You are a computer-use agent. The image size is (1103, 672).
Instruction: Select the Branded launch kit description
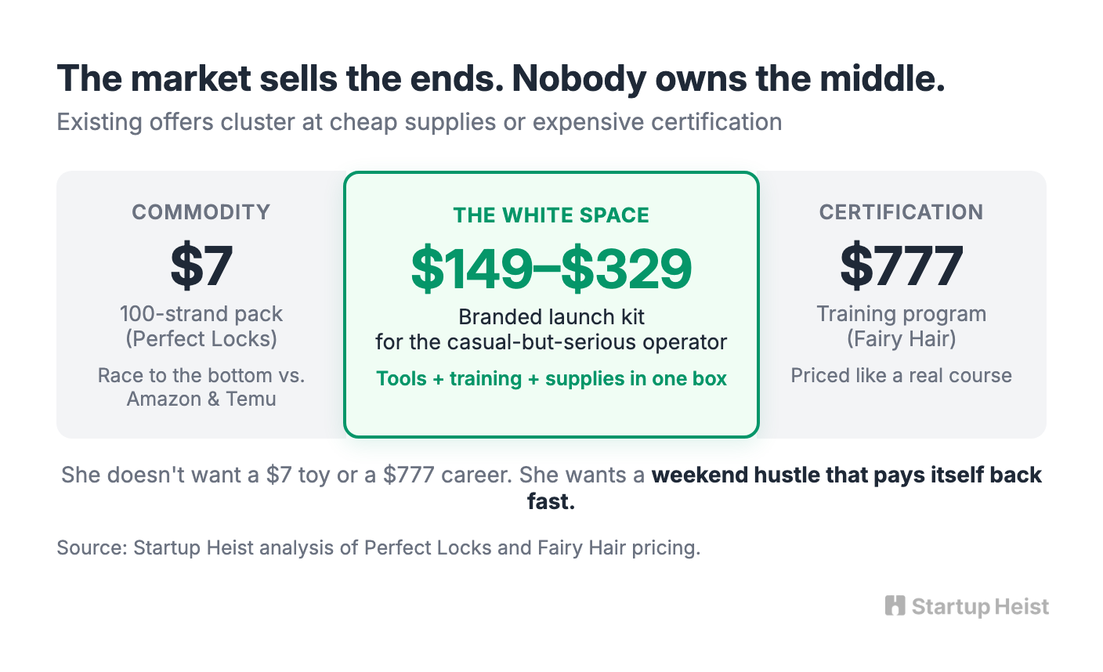pos(551,329)
